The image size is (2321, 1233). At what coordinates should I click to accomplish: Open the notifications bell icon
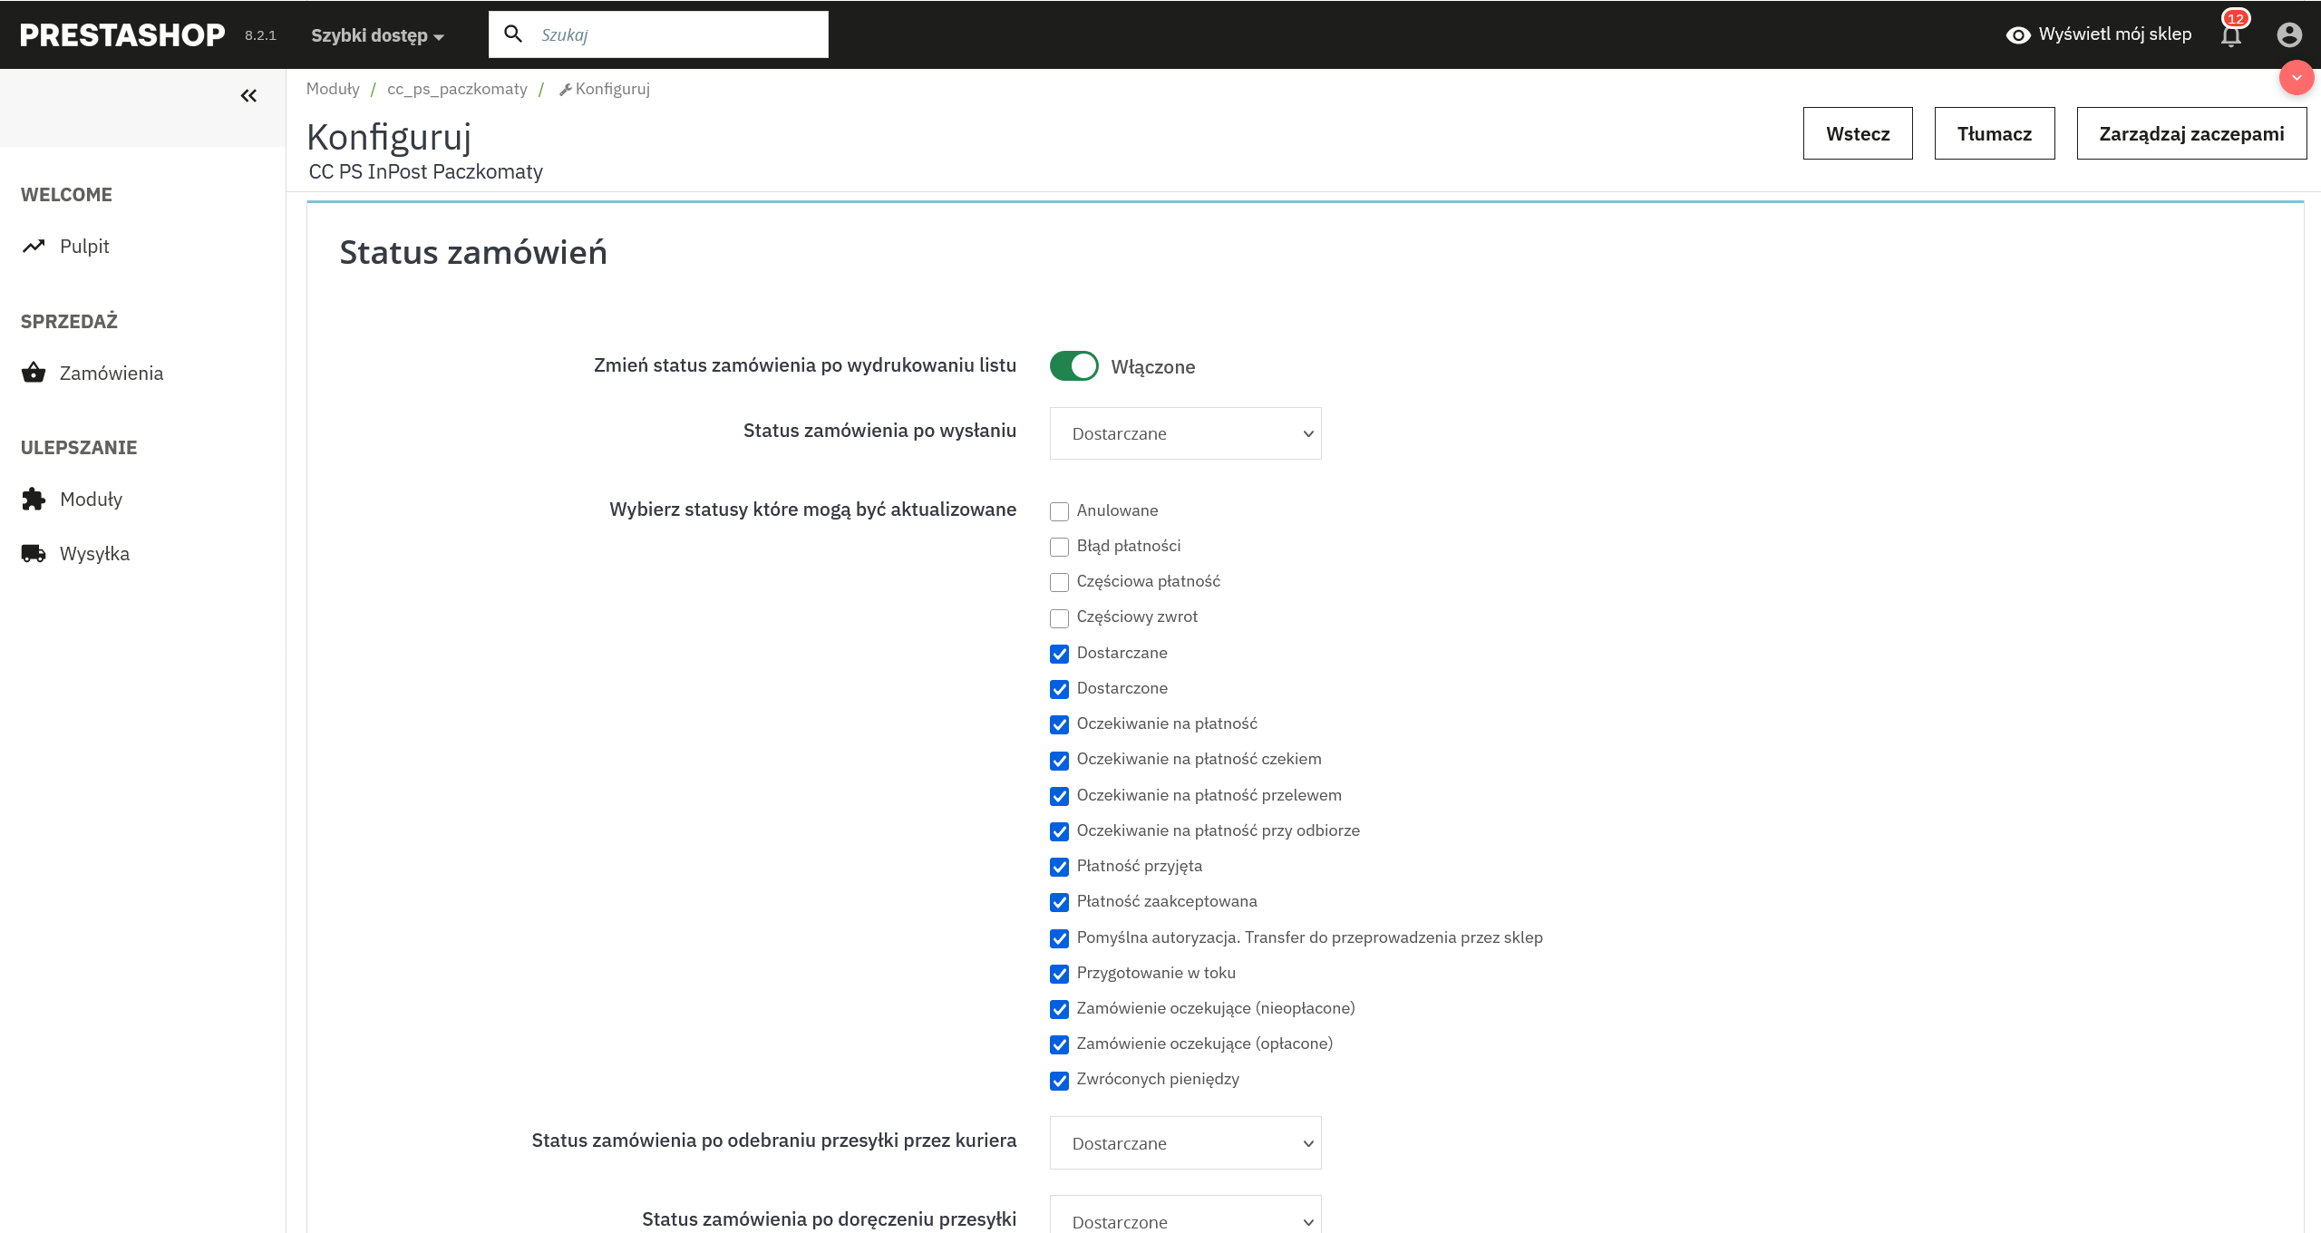tap(2231, 34)
